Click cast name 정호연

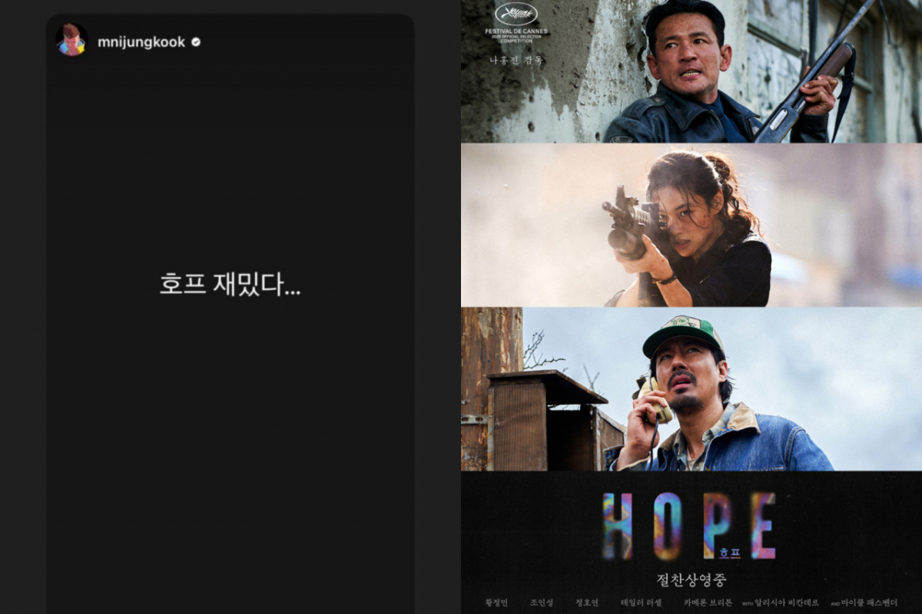[x=587, y=602]
